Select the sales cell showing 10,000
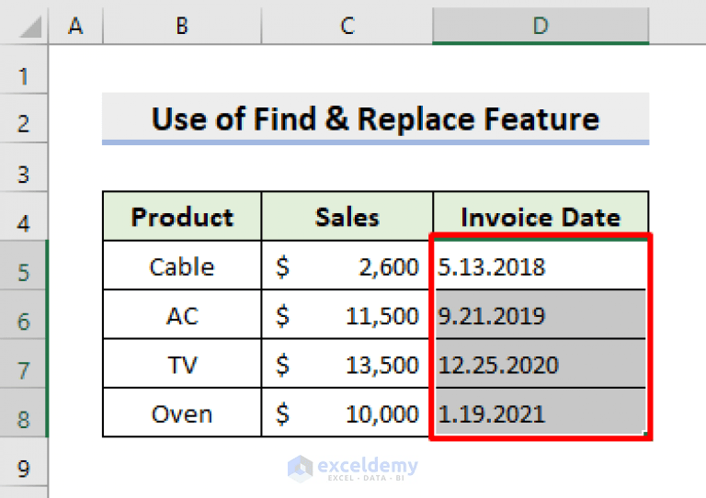706x498 pixels. click(347, 413)
